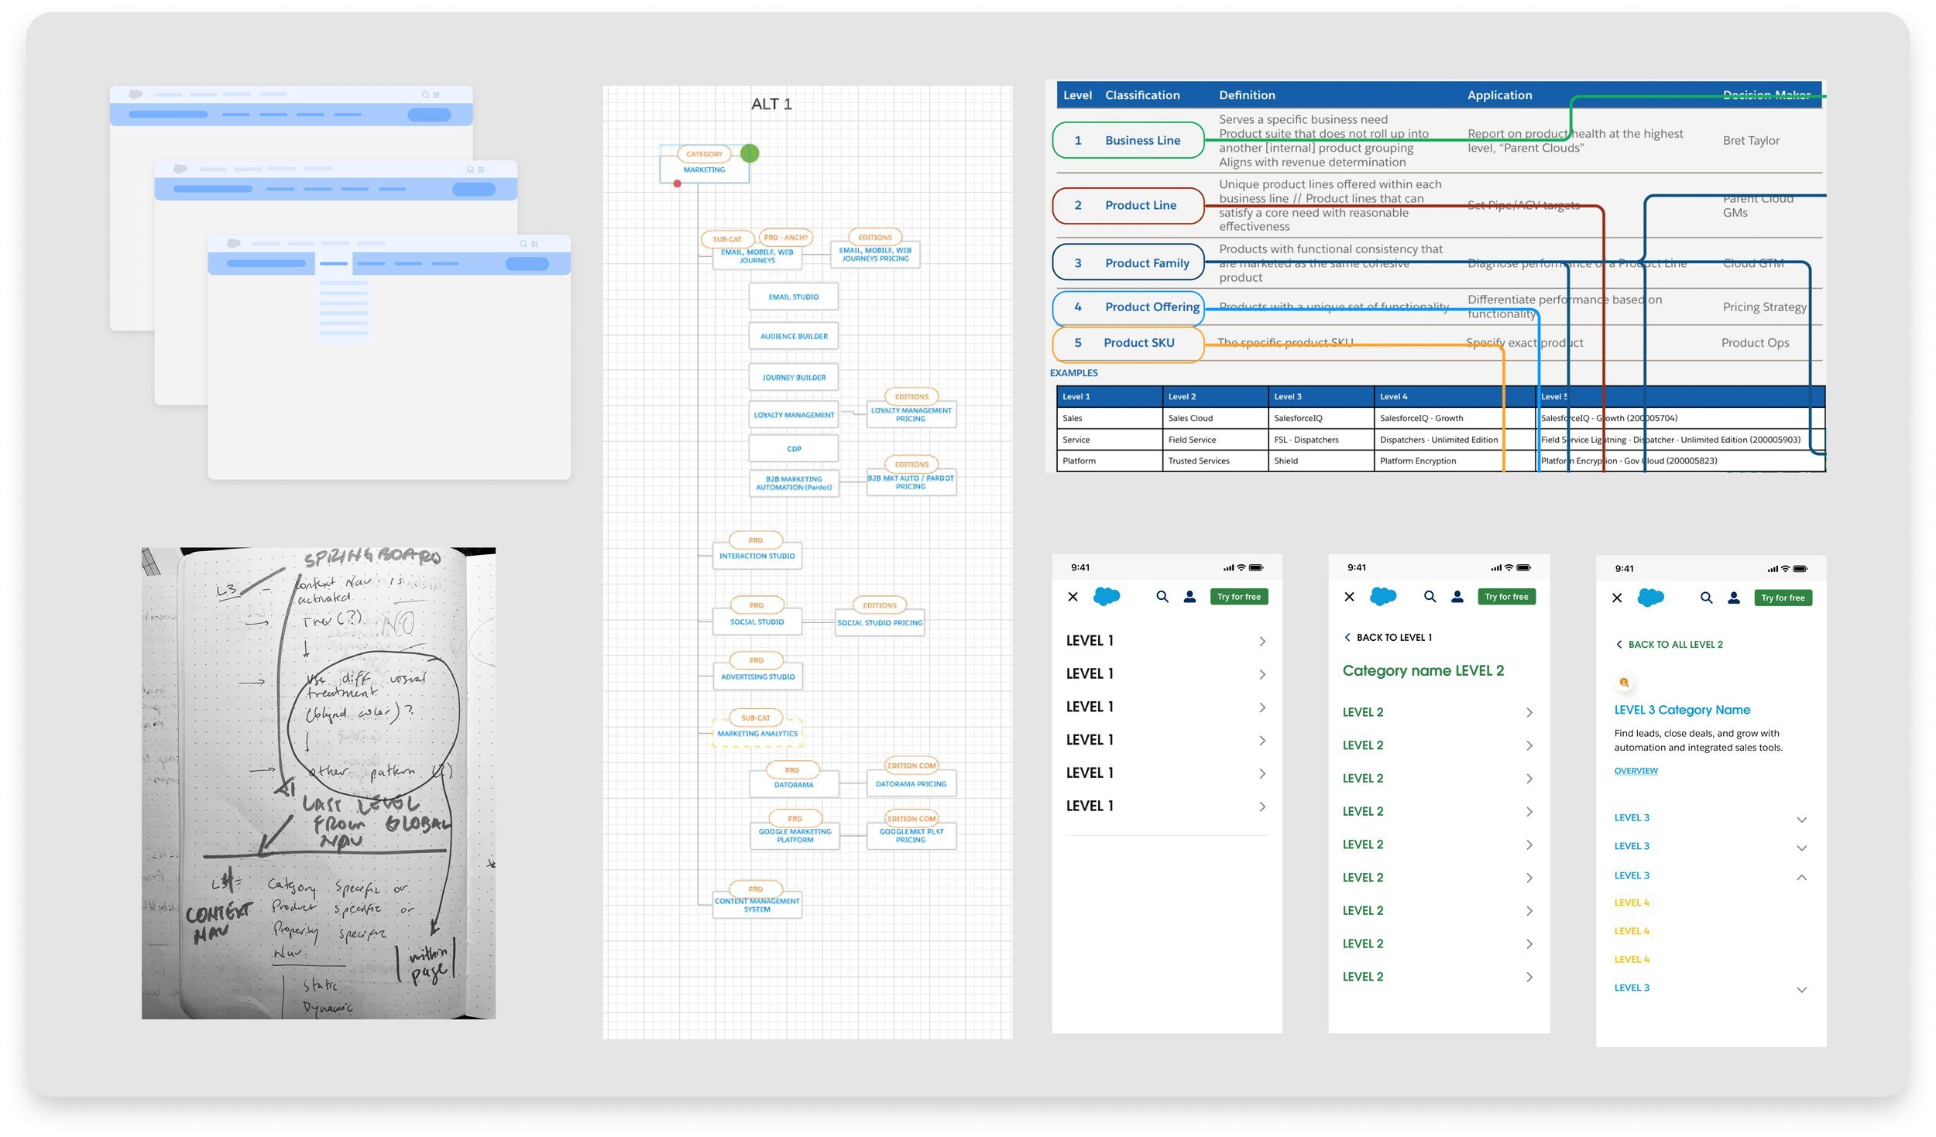Open the spiral notebook sketch photo

(318, 783)
